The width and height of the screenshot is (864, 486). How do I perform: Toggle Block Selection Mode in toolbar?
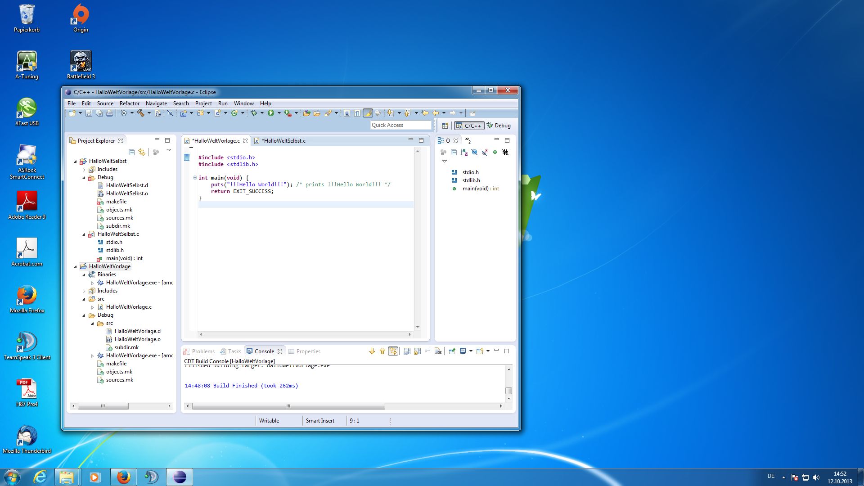(347, 113)
